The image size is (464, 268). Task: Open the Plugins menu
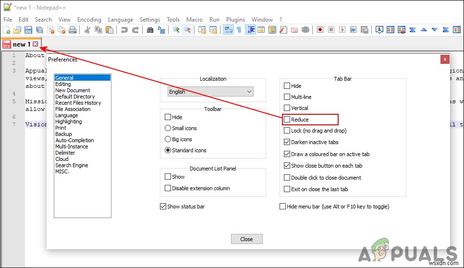[235, 20]
